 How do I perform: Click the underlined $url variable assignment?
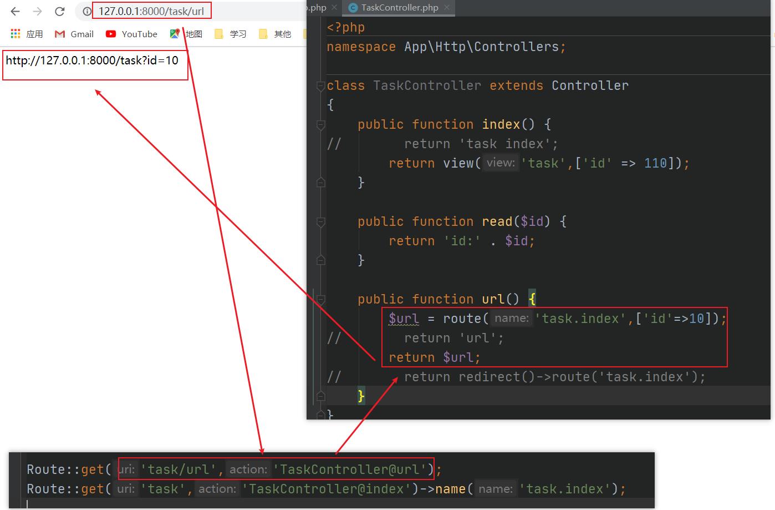(404, 319)
